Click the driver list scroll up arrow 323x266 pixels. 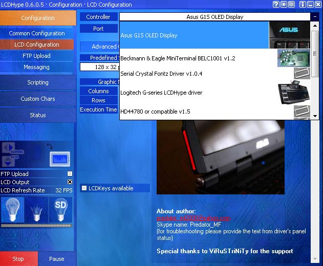click(x=315, y=26)
